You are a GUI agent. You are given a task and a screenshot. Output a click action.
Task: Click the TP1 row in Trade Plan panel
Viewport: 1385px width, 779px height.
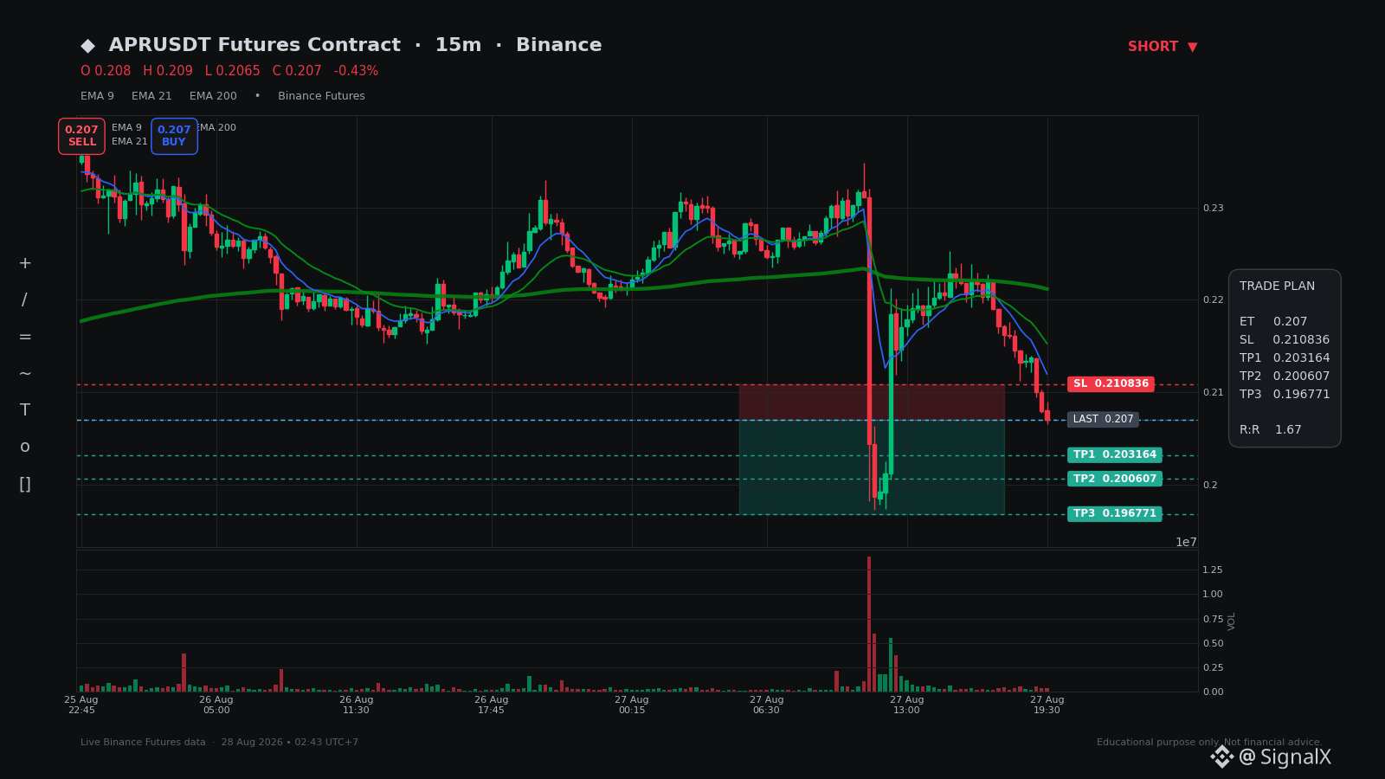pyautogui.click(x=1285, y=357)
